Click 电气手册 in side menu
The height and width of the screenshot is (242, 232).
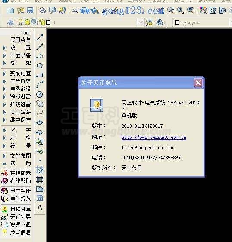tap(20, 191)
